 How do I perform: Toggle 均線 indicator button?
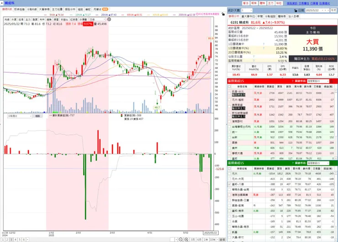click(x=7, y=19)
